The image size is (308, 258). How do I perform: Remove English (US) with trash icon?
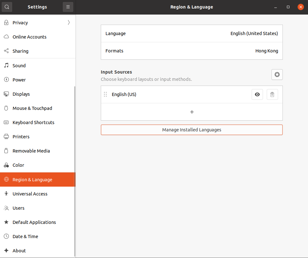[x=272, y=94]
